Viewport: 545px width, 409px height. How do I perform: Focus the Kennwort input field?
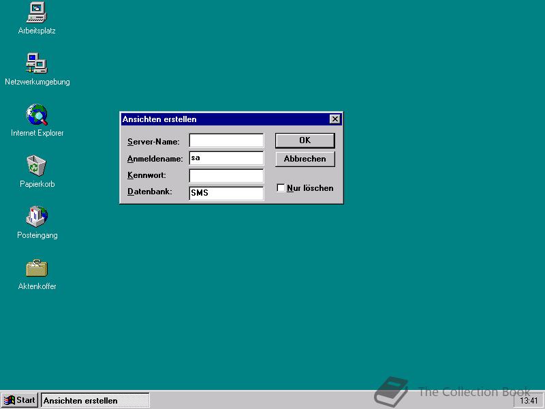[226, 176]
